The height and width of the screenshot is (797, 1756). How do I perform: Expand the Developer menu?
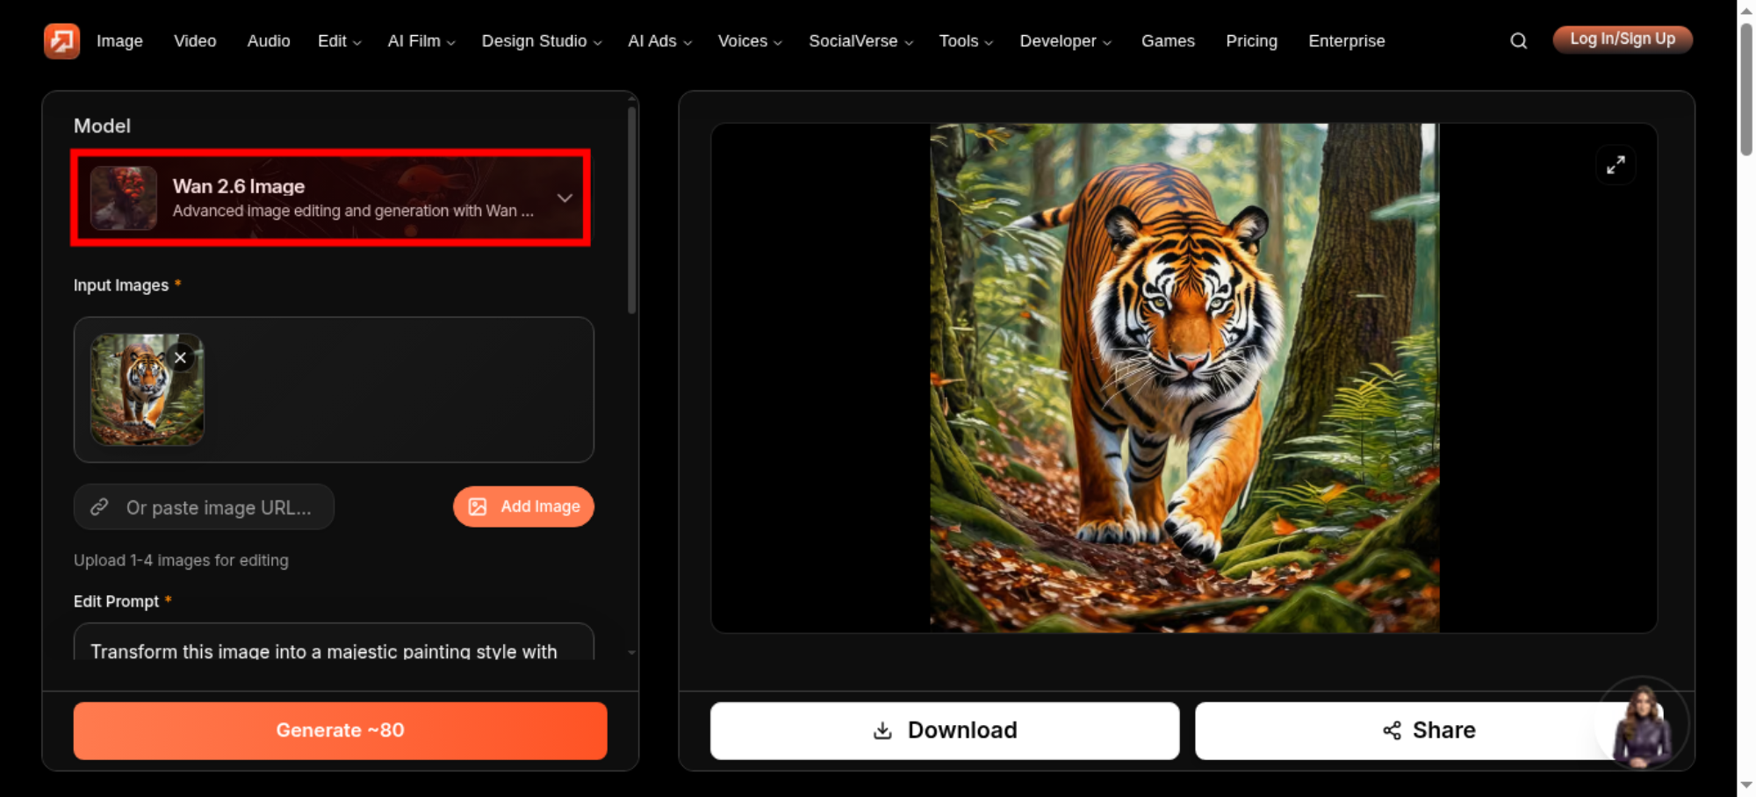point(1065,41)
